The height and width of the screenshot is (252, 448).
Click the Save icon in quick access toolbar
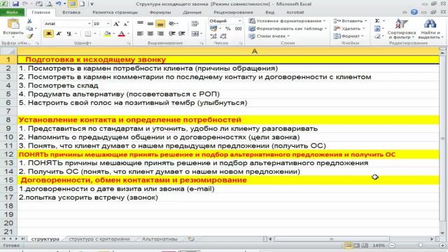pos(15,4)
